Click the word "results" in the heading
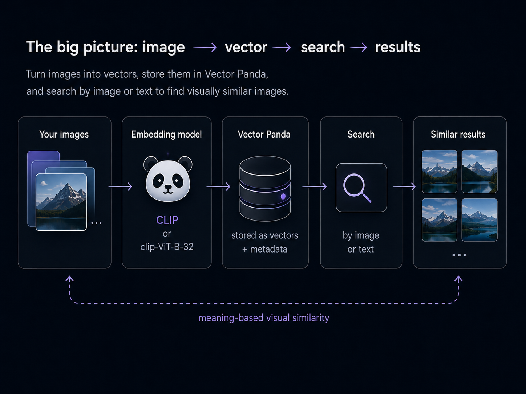The width and height of the screenshot is (526, 394). [398, 47]
